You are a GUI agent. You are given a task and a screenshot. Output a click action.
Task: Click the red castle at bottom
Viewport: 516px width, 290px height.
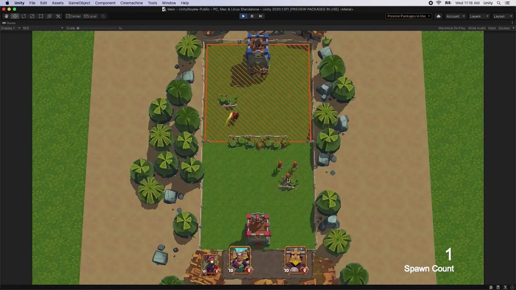pyautogui.click(x=258, y=229)
